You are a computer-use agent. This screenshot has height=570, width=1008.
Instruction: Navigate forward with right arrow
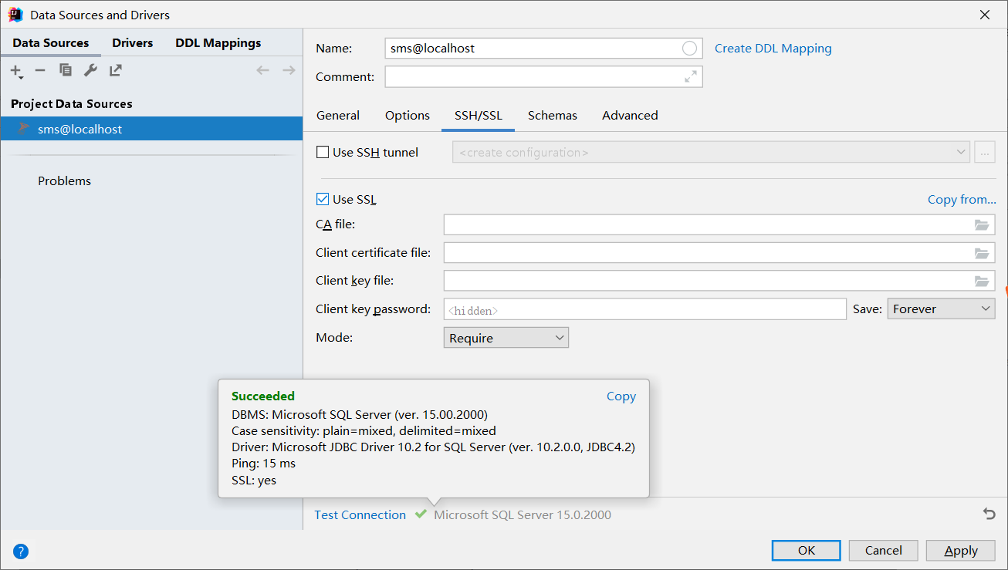point(289,70)
